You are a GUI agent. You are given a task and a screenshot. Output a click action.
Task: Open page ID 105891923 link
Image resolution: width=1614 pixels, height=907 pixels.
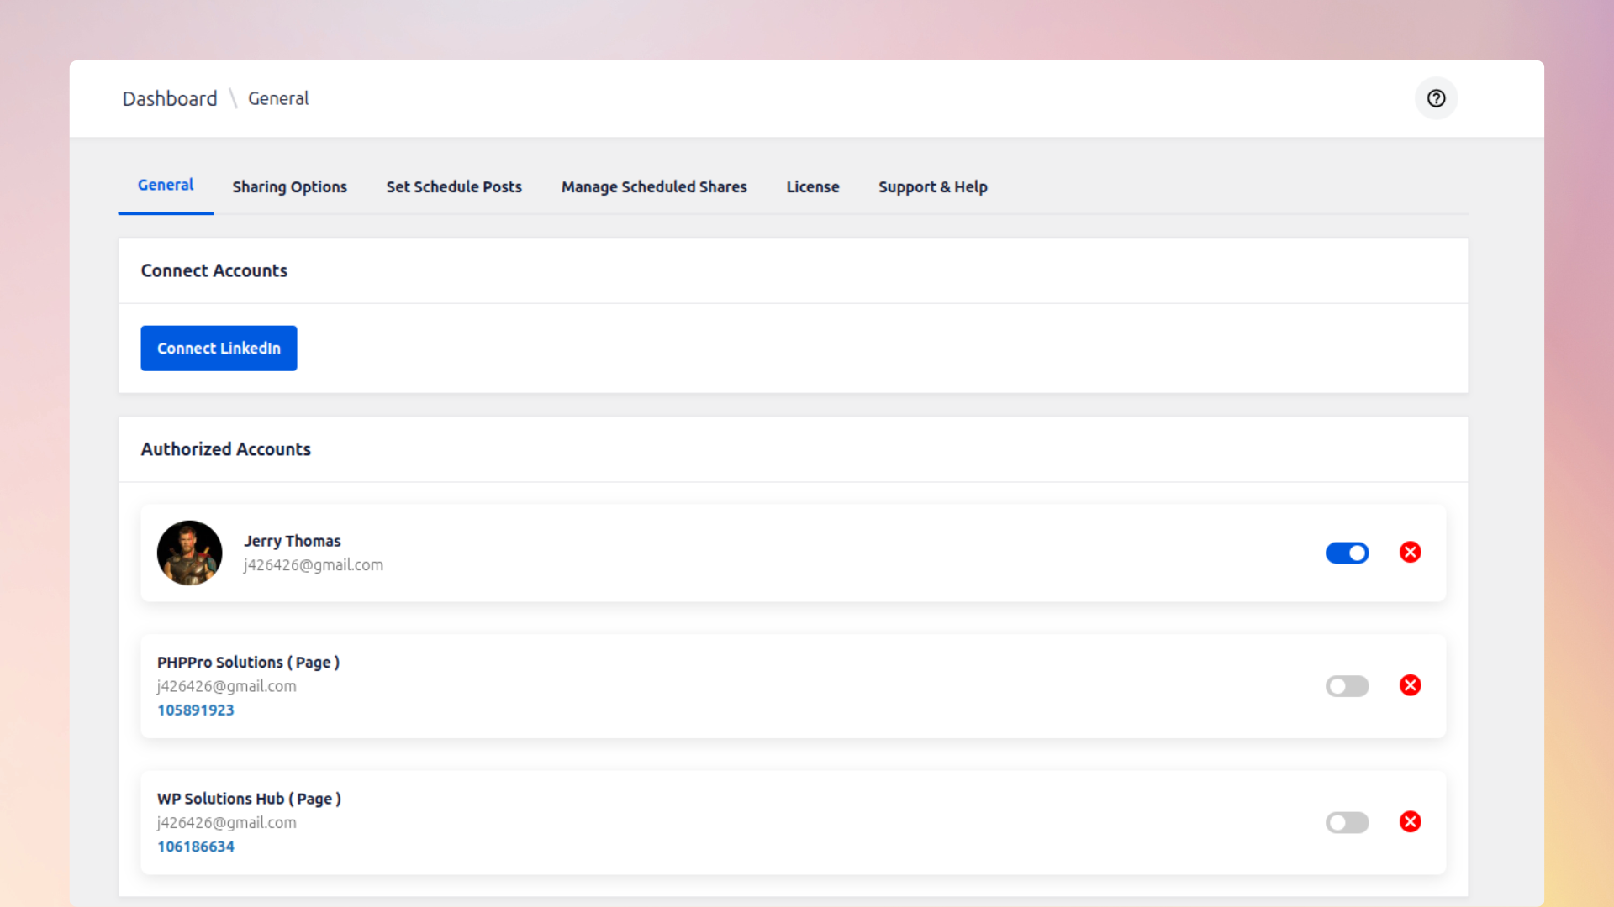195,710
